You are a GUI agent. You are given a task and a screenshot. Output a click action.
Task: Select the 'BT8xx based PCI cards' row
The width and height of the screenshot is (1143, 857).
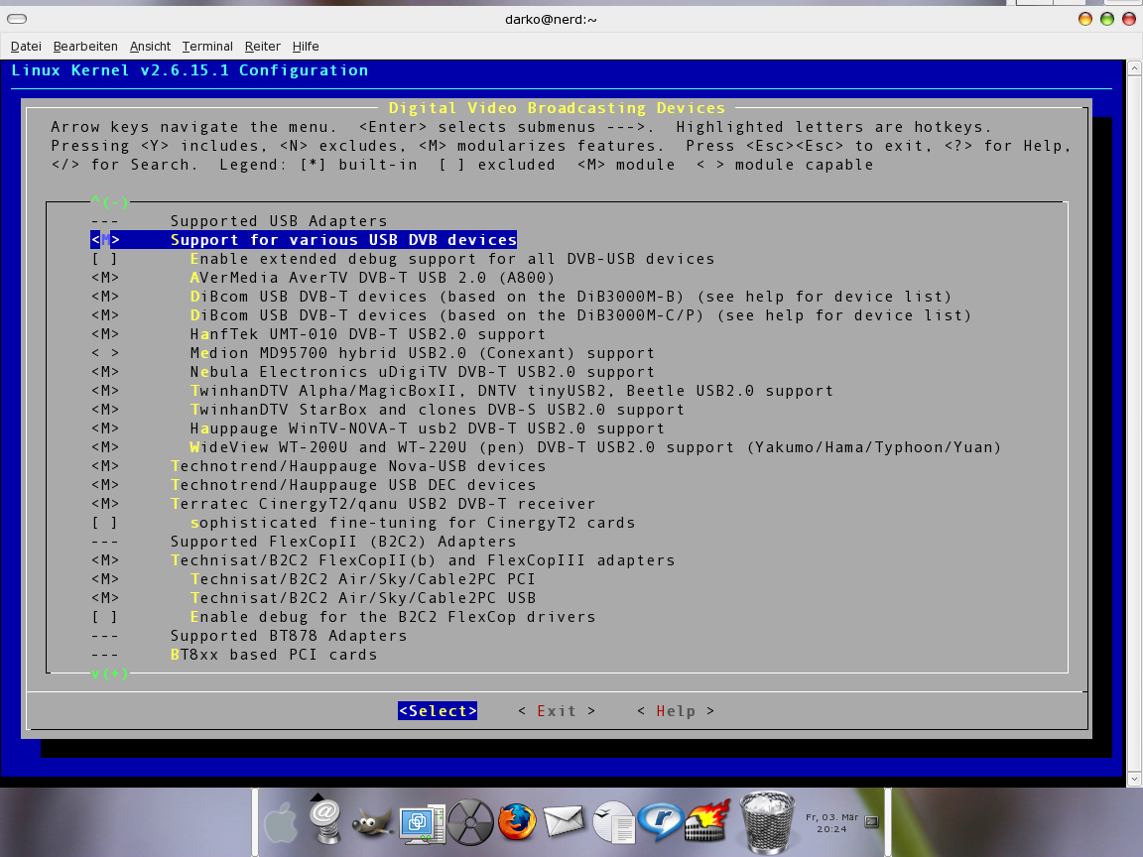pos(274,655)
